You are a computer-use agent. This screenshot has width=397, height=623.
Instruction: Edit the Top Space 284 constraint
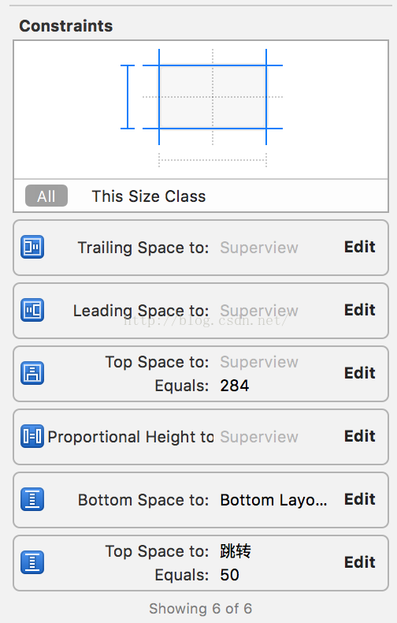[x=359, y=373]
